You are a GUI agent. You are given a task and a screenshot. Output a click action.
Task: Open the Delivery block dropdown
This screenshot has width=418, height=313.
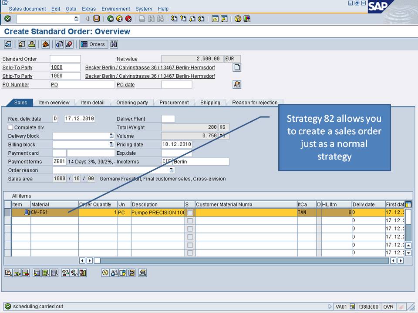pos(111,136)
